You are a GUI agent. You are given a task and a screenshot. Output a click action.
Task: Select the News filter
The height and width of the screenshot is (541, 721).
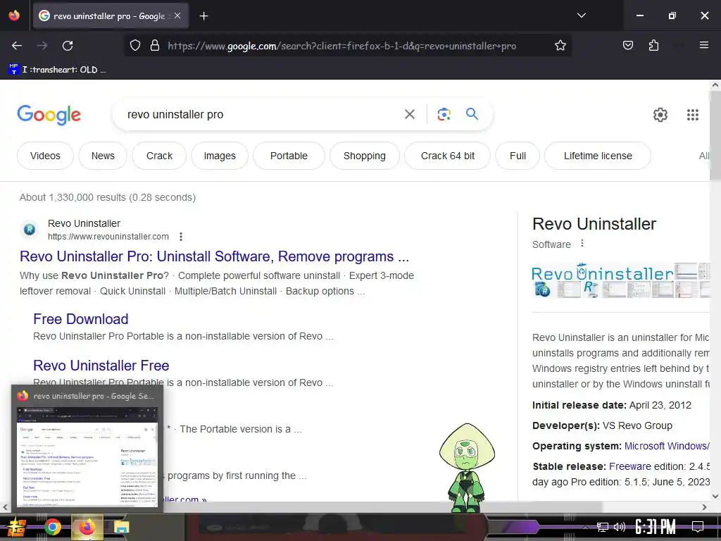tap(103, 156)
